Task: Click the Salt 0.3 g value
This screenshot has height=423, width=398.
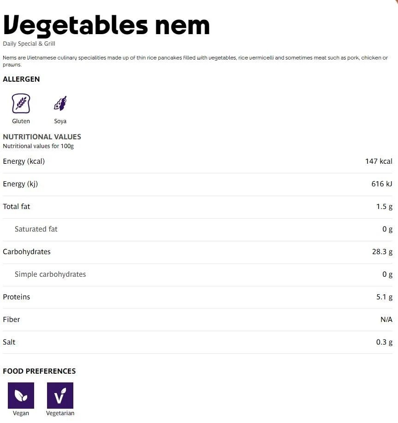Action: 384,342
